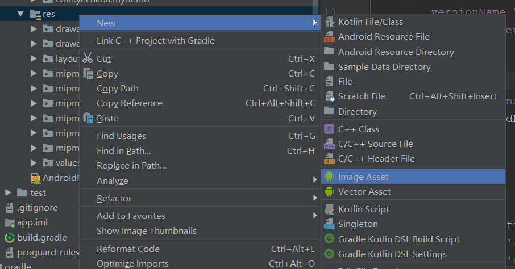Click the build.gradle Gradle icon
Screen dimensions: 515x269
tap(9, 238)
